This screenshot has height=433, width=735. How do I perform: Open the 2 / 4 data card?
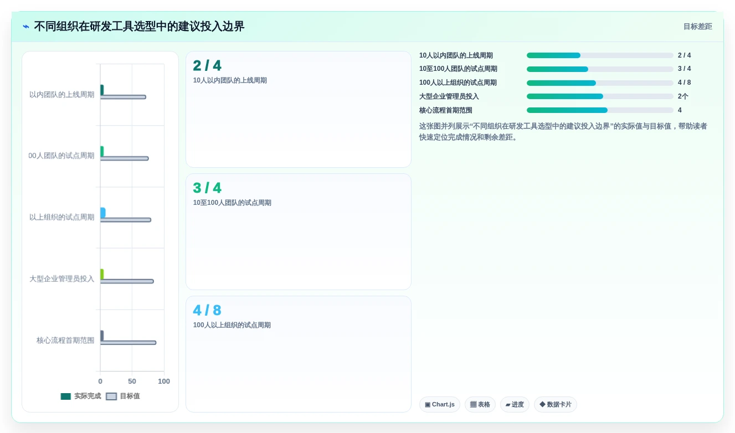click(x=299, y=110)
